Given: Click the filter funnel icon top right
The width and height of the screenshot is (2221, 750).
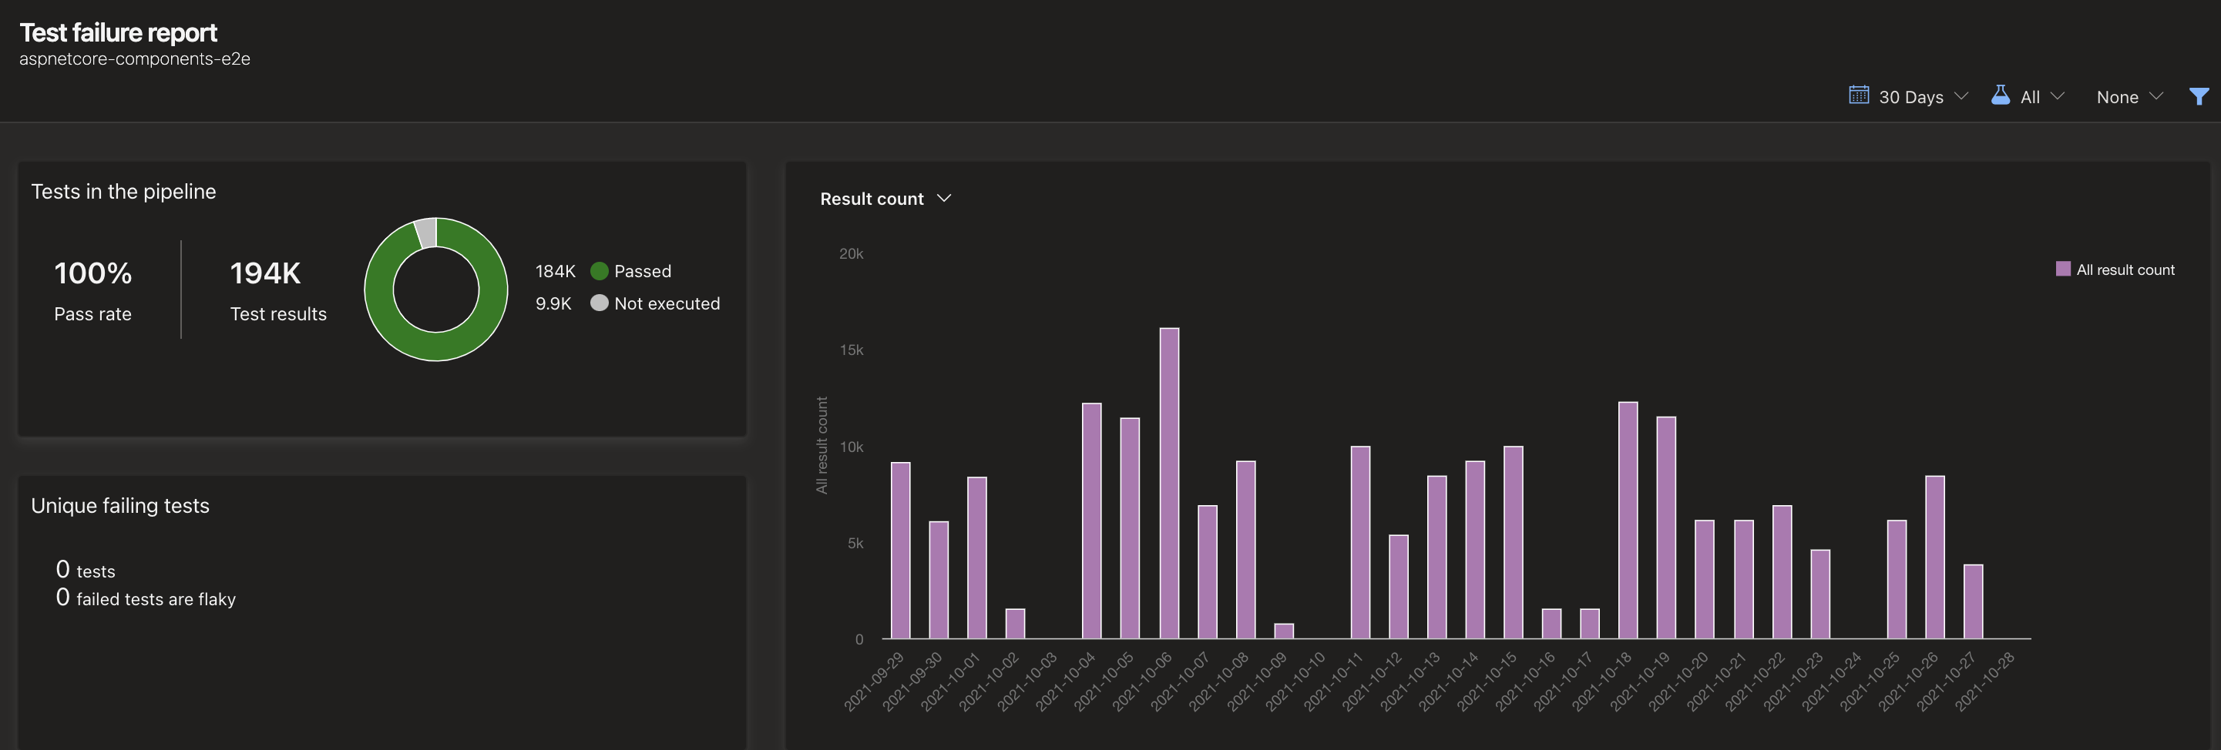Looking at the screenshot, I should click(2199, 95).
